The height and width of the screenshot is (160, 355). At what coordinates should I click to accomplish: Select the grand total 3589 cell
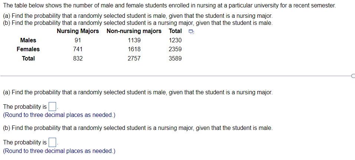(x=175, y=59)
